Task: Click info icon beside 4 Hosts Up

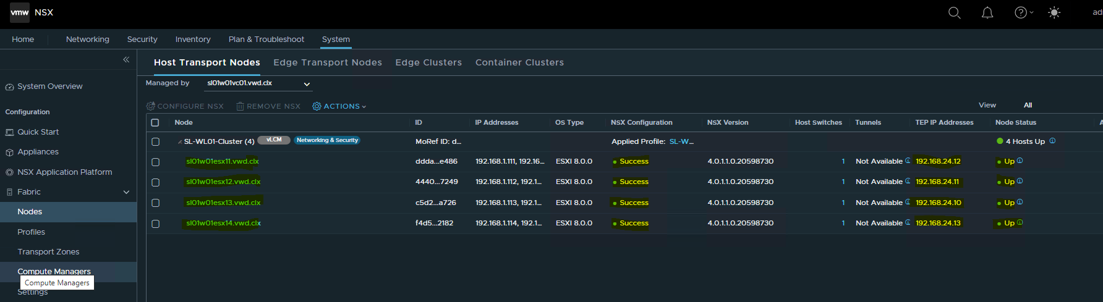Action: [x=1052, y=141]
